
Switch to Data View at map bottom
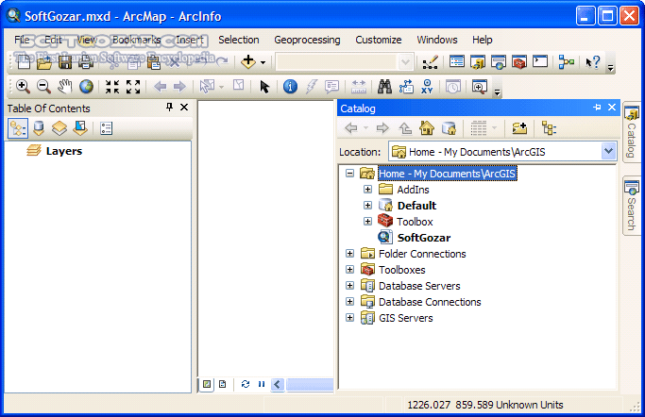click(x=207, y=384)
